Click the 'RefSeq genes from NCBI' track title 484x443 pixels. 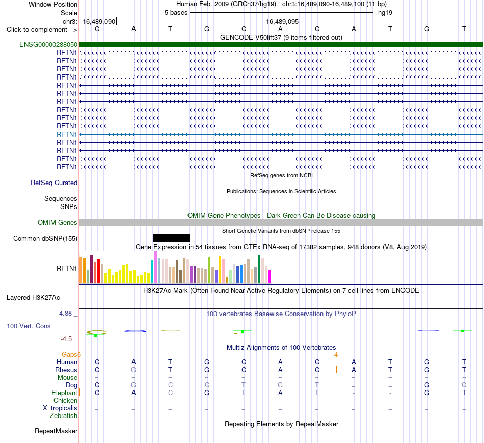click(x=281, y=175)
